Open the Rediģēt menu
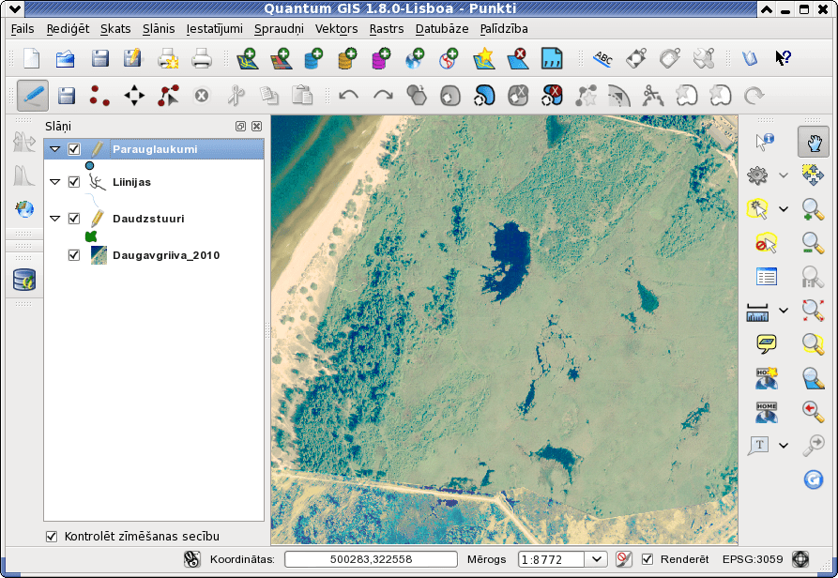The height and width of the screenshot is (578, 838). pos(68,29)
